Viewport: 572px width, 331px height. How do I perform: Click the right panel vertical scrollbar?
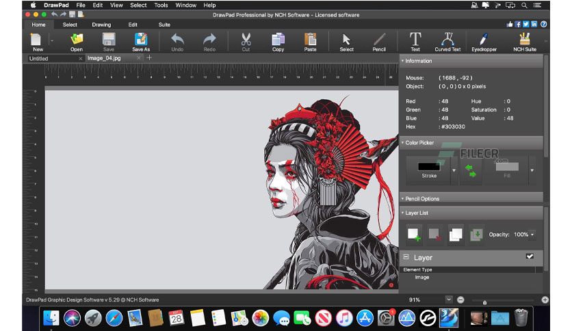click(546, 106)
